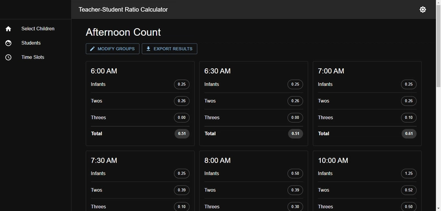Click the clock Time Slots icon
441x211 pixels.
(8, 57)
